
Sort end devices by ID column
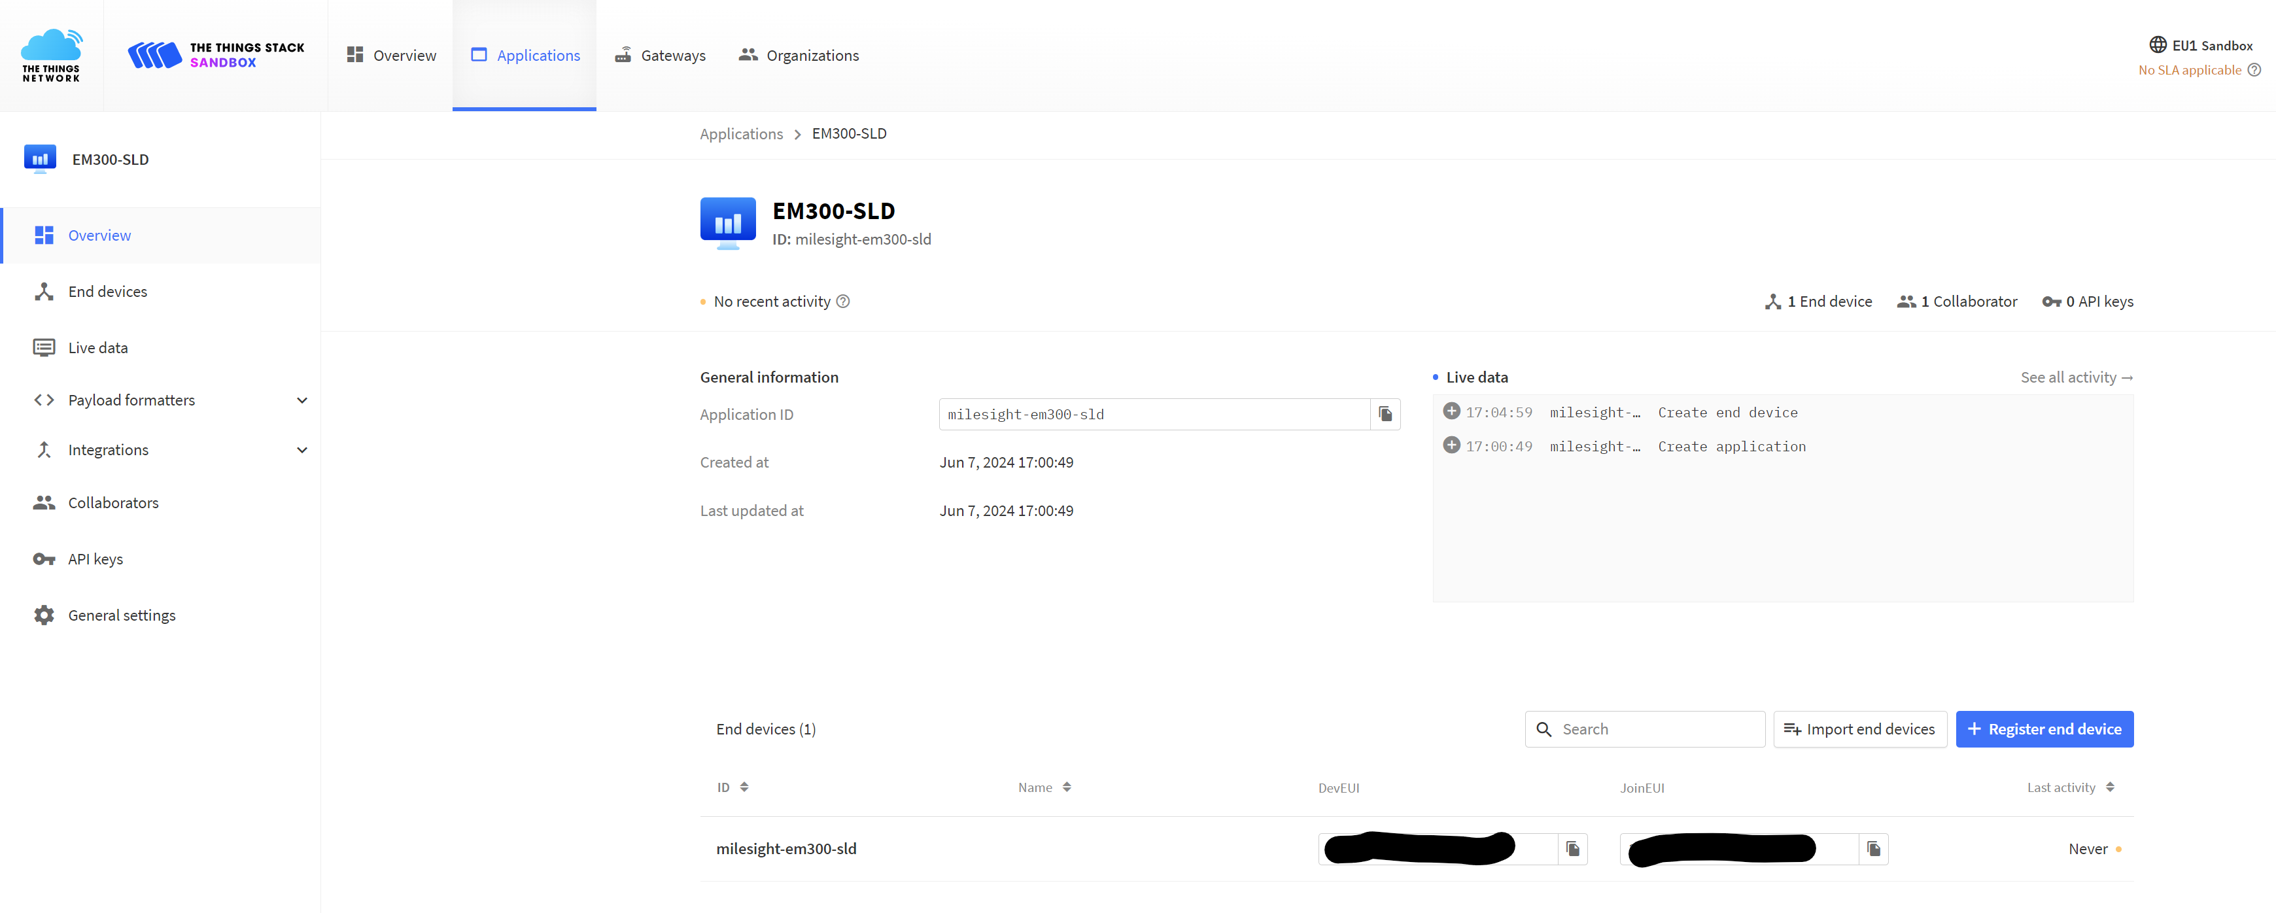pyautogui.click(x=733, y=787)
